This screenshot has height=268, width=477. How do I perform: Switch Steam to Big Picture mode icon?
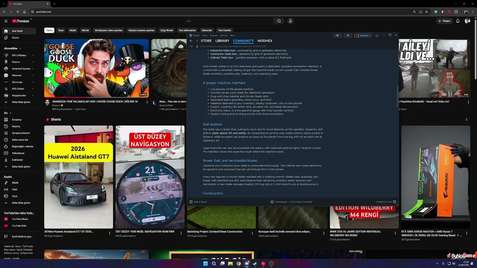click(x=377, y=35)
